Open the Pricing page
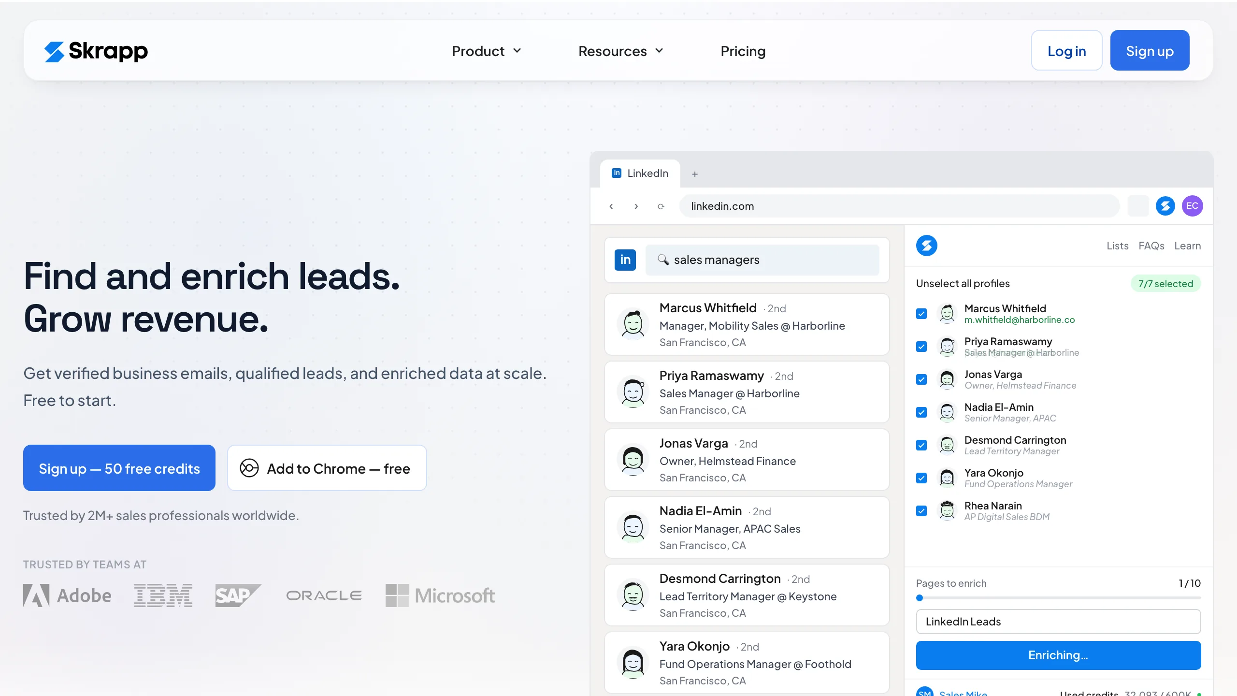 [x=743, y=51]
